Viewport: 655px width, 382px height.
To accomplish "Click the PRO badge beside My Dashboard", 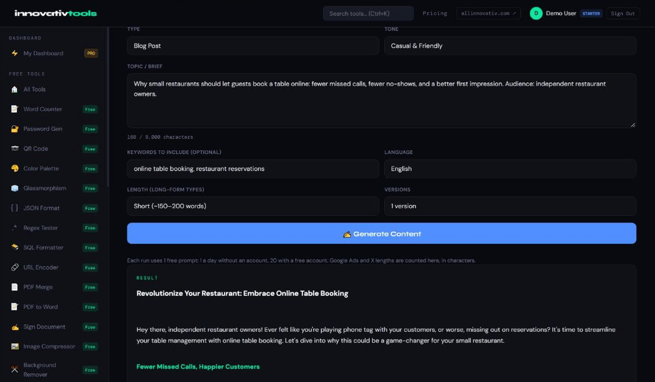I will click(91, 53).
